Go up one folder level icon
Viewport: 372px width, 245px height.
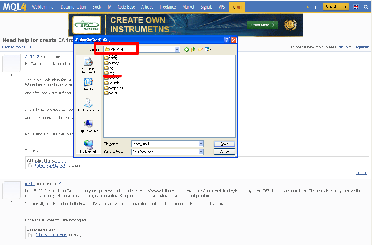click(x=193, y=49)
